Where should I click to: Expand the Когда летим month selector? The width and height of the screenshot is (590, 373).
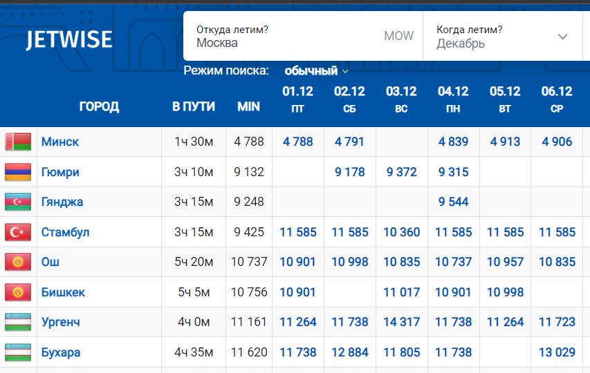click(501, 37)
